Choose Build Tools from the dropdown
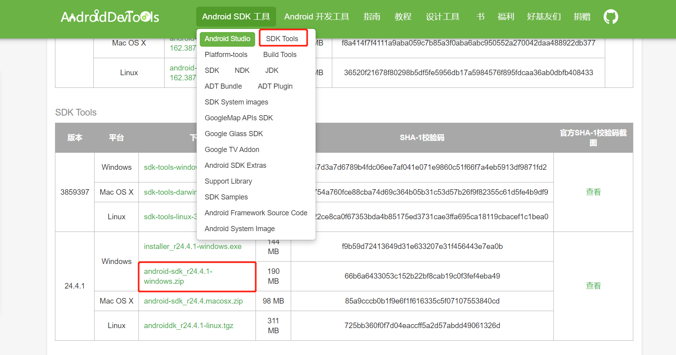676x355 pixels. point(280,55)
